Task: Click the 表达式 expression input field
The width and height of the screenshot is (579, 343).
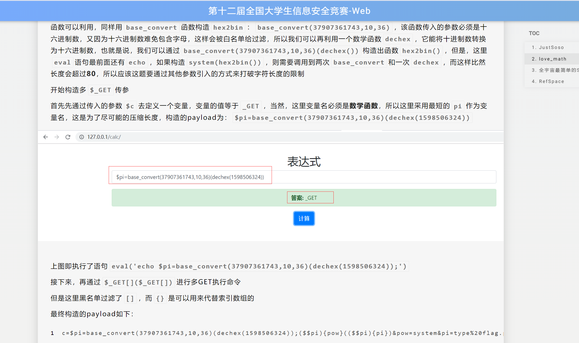Action: [x=304, y=177]
